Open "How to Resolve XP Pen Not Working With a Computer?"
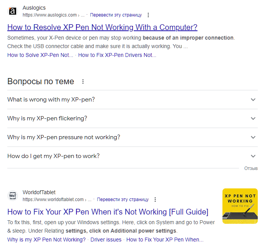This screenshot has width=267, height=248. pos(102,27)
